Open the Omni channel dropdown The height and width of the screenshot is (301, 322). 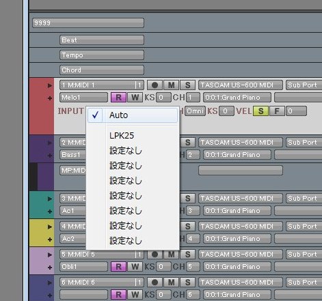(195, 111)
